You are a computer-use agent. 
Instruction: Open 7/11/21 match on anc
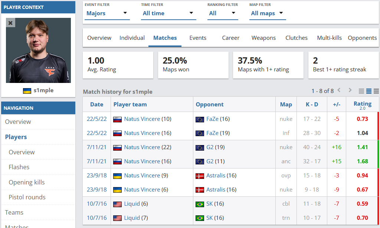click(x=97, y=161)
